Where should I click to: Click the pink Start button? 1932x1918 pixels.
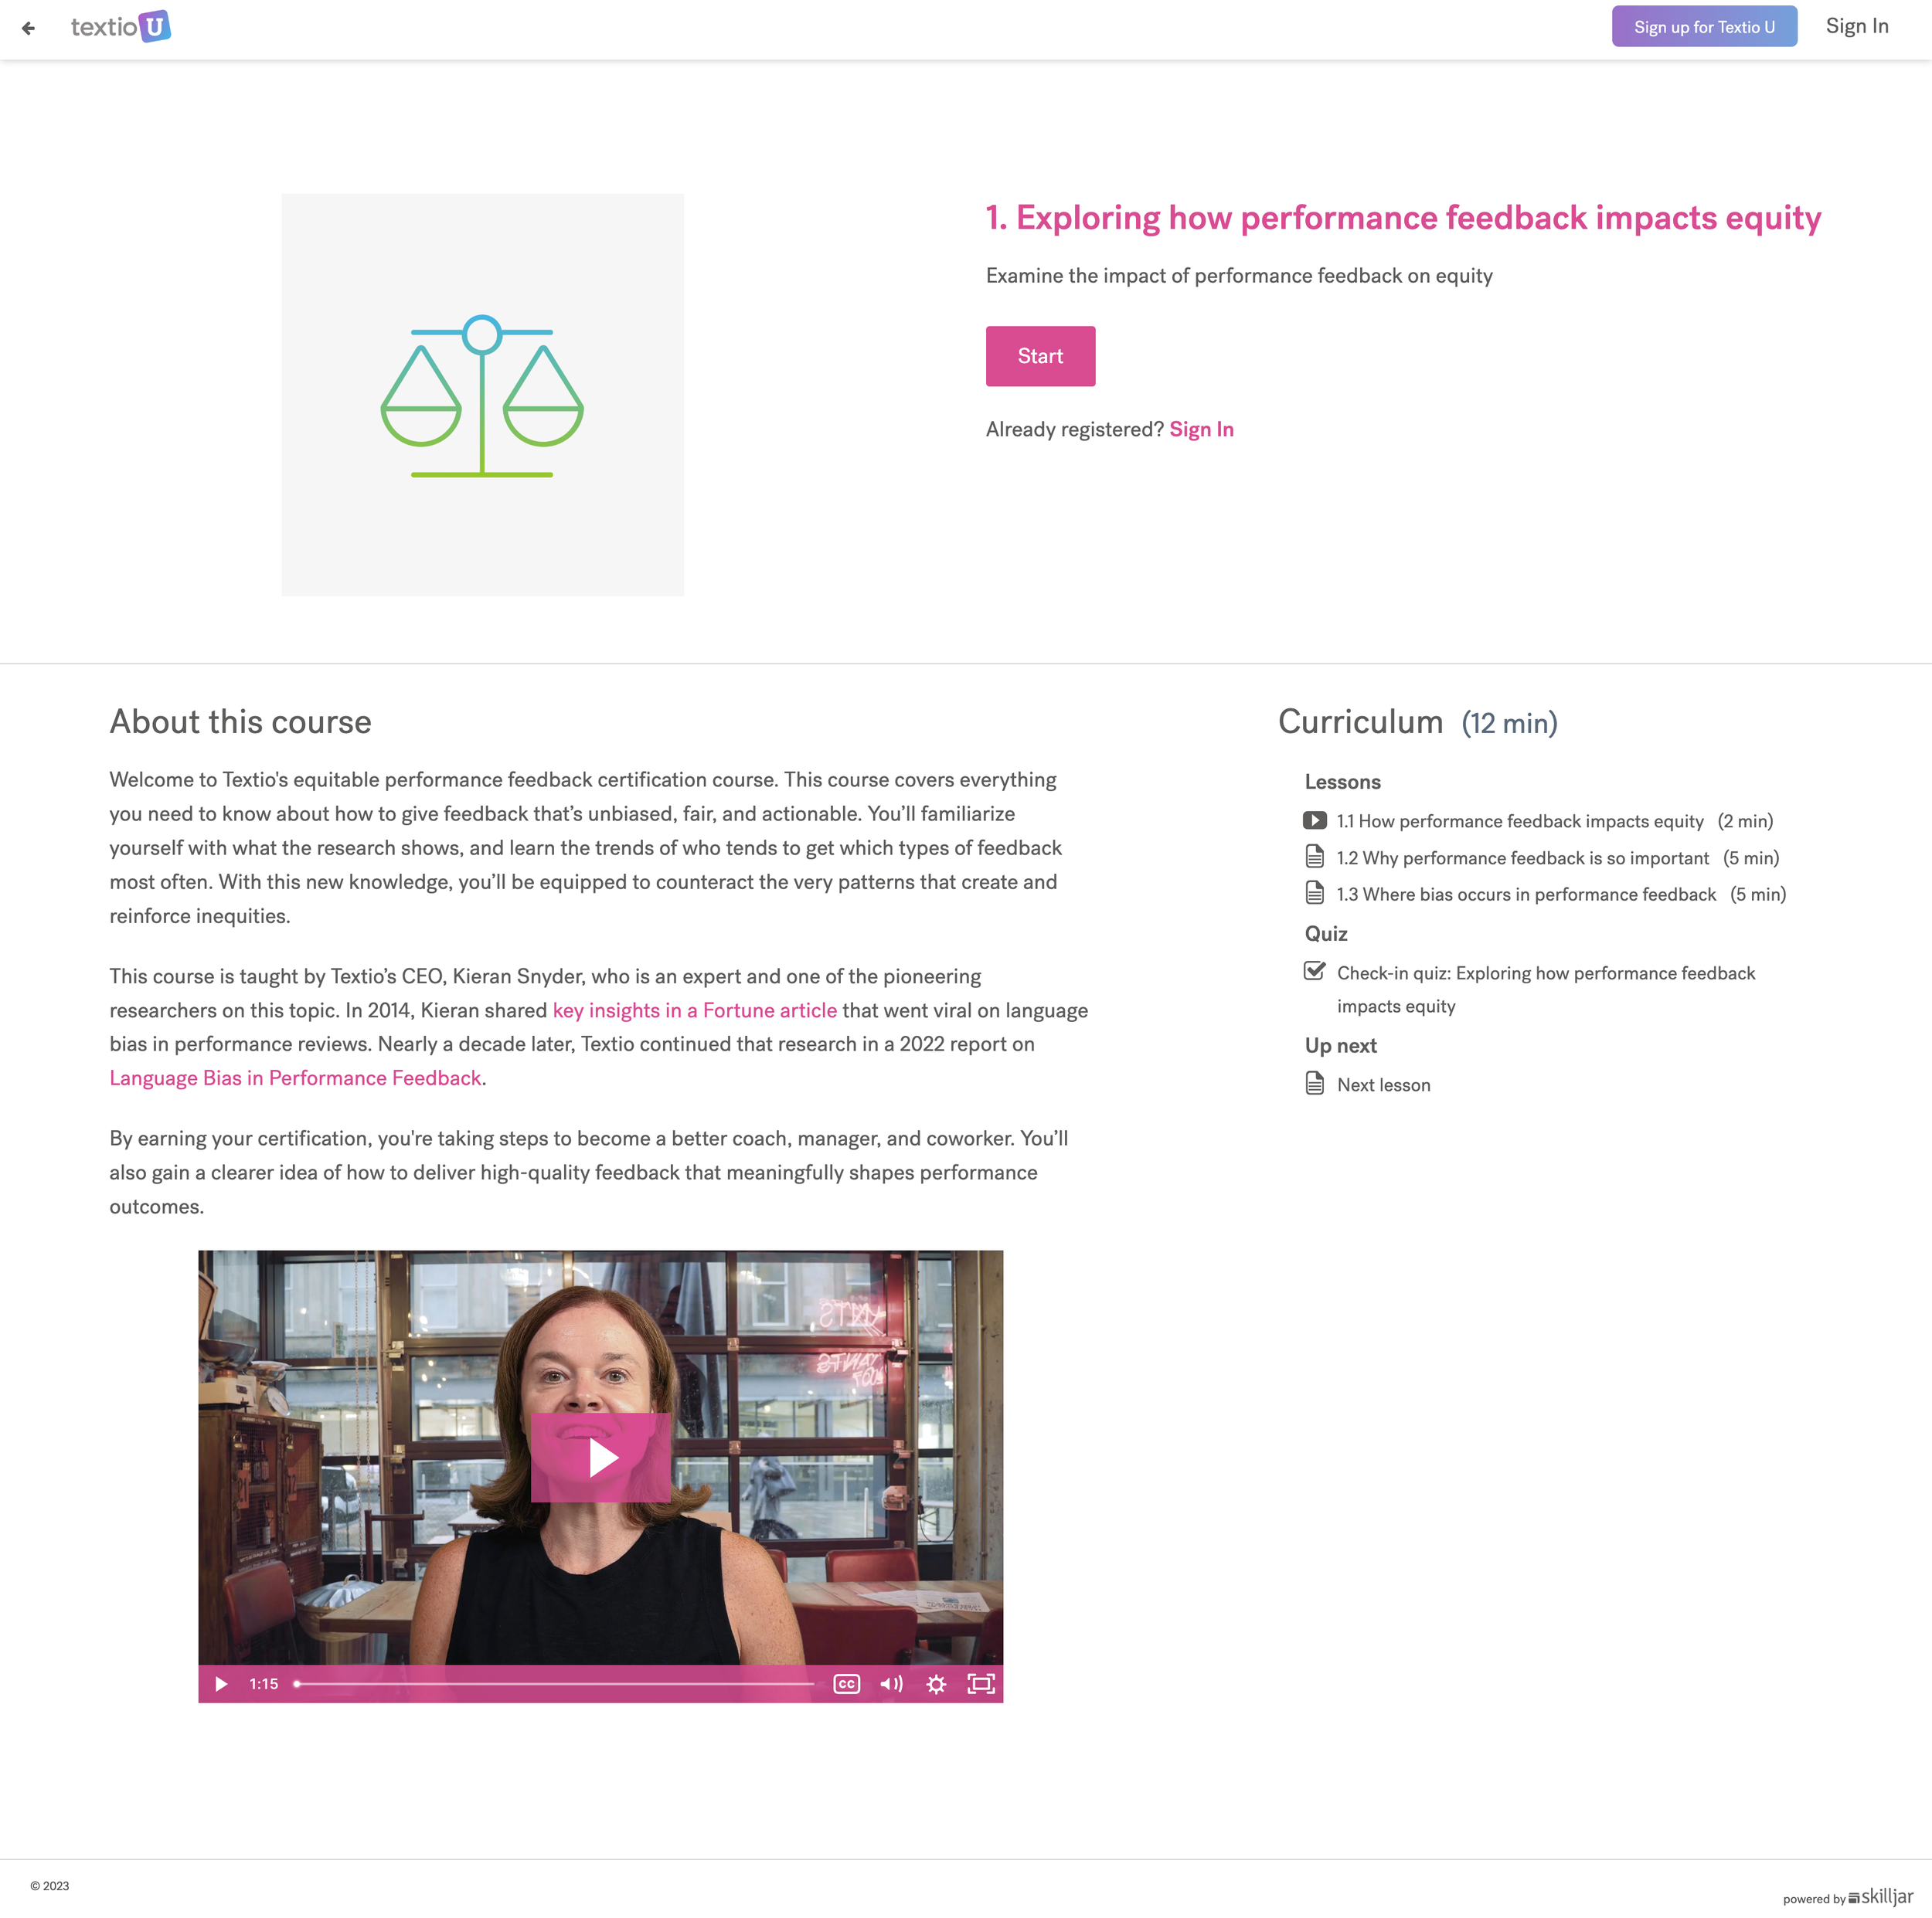[1040, 356]
